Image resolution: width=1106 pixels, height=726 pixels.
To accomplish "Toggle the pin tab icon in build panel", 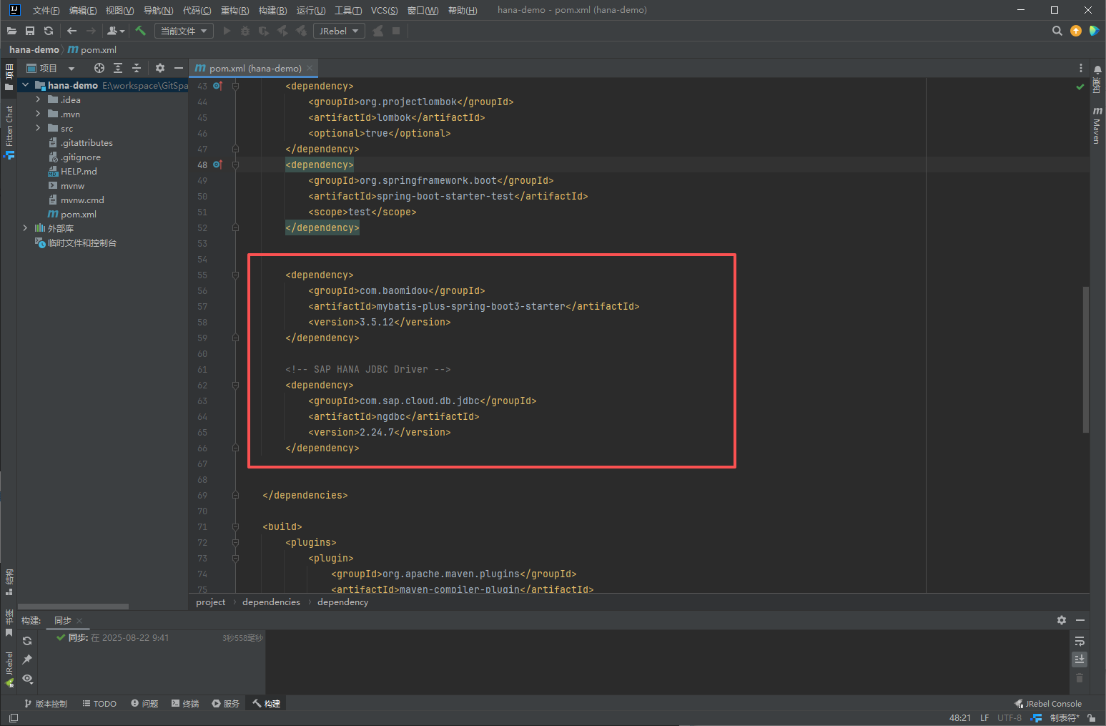I will [27, 659].
